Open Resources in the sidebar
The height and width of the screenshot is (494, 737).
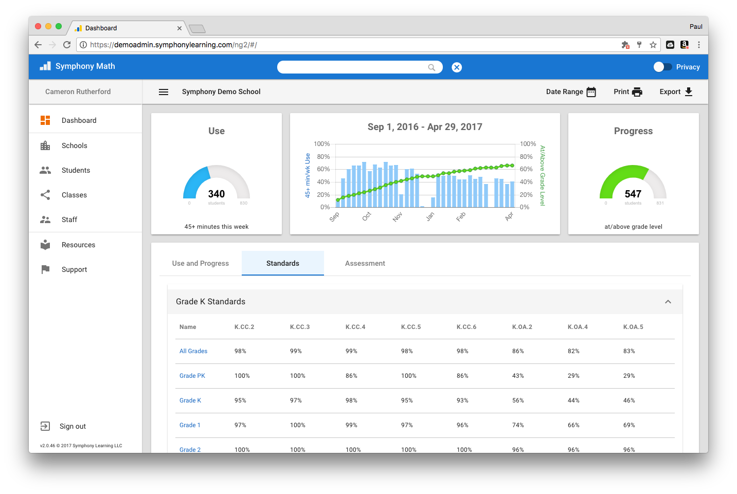79,245
